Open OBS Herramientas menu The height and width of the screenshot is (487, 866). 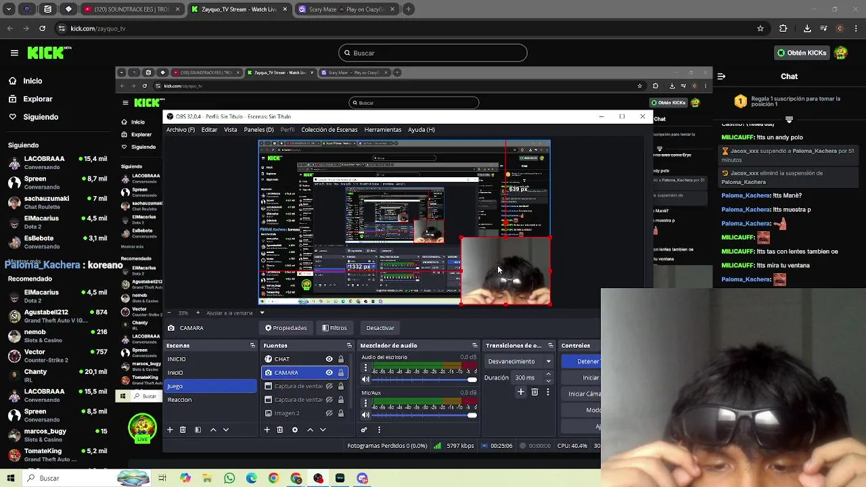coord(383,130)
